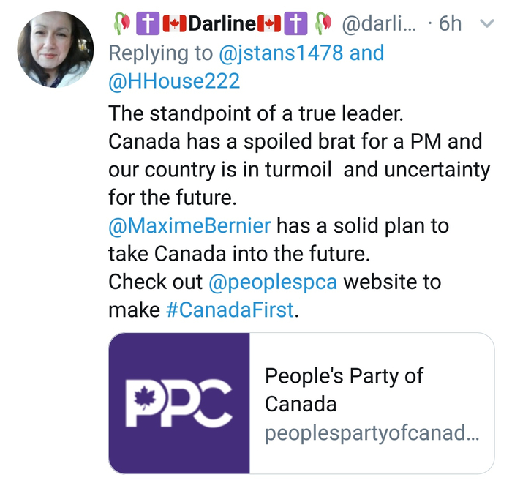Open the @MaximeBernier mention
The image size is (512, 483).
pos(190,224)
